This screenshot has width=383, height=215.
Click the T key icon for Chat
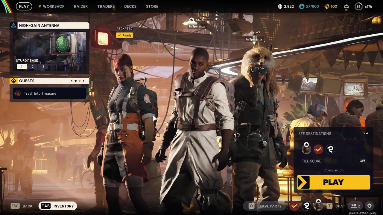coord(329,206)
